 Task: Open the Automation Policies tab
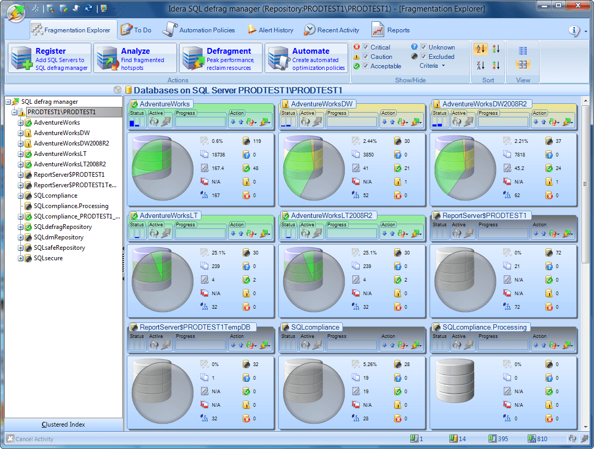coord(199,30)
